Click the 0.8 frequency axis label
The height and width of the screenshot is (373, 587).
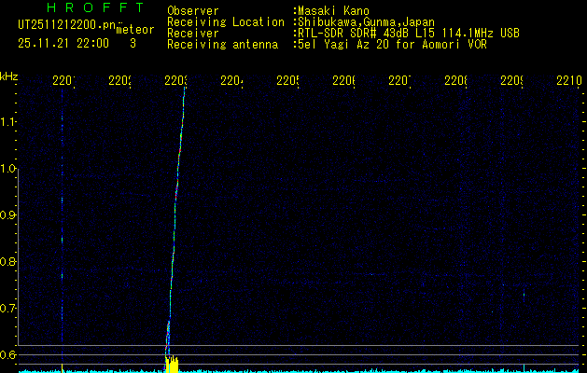tap(9, 262)
